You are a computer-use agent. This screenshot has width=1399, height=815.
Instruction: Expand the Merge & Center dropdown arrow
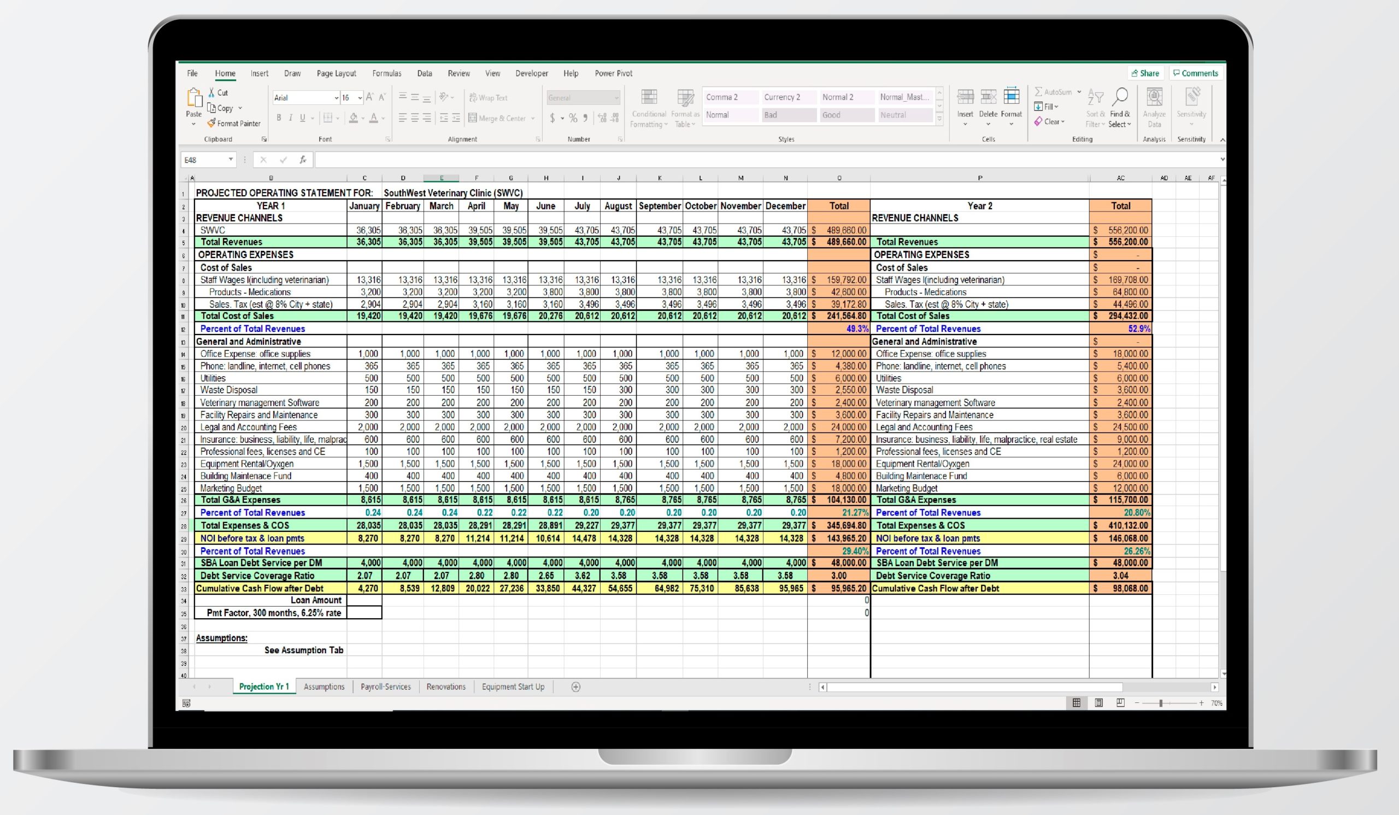(533, 118)
